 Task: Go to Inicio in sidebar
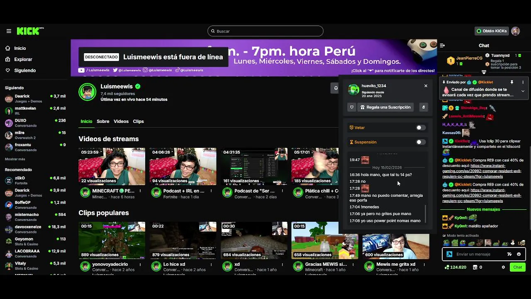point(20,48)
